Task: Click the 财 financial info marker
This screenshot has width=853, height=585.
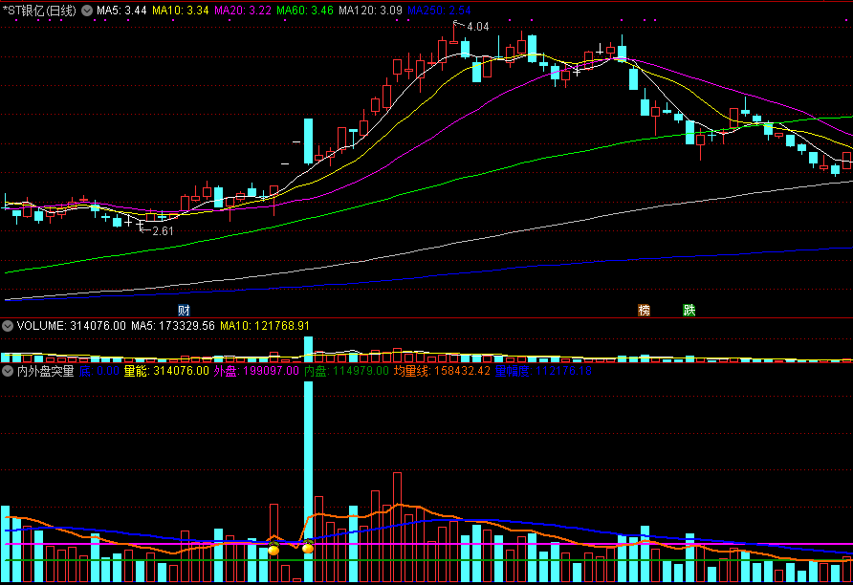Action: pos(184,311)
